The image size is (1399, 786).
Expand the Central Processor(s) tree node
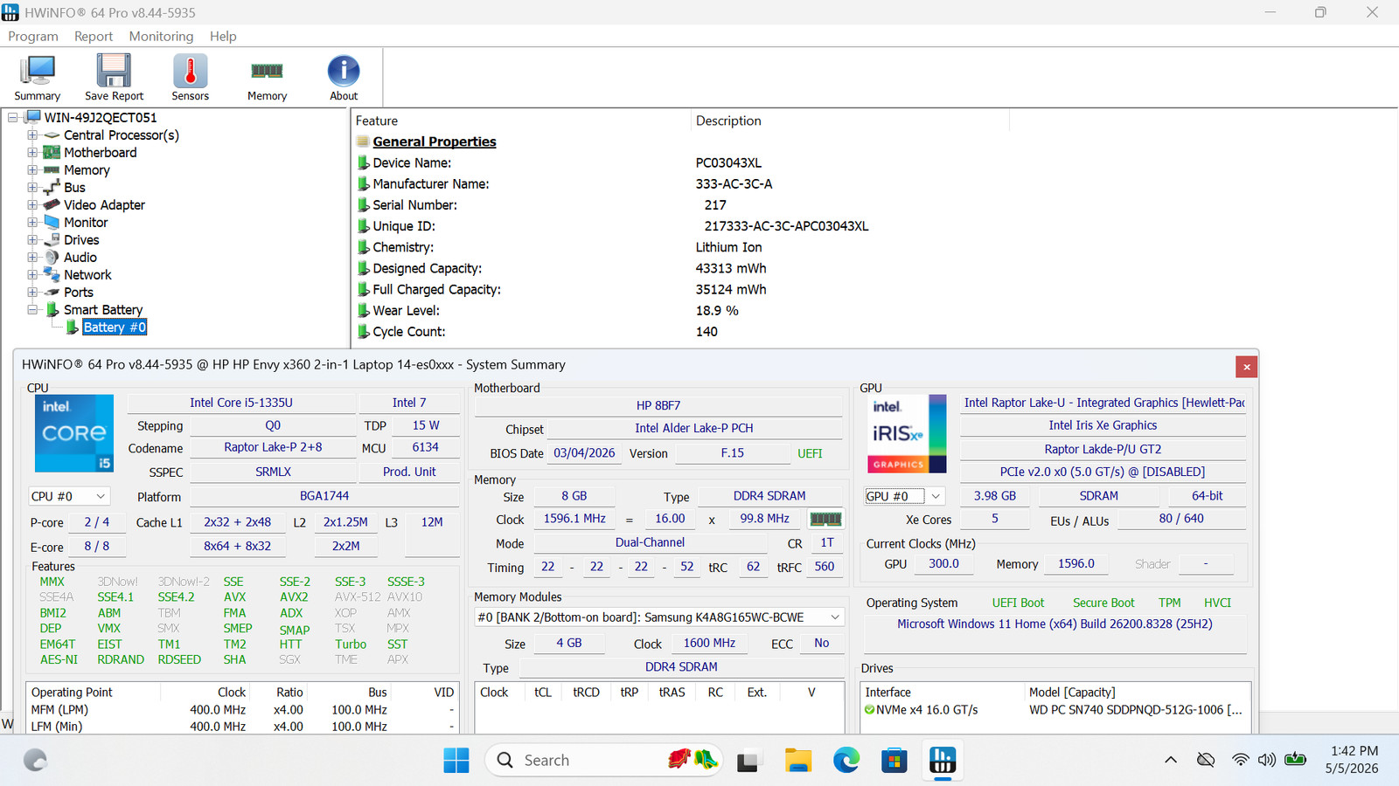tap(32, 135)
